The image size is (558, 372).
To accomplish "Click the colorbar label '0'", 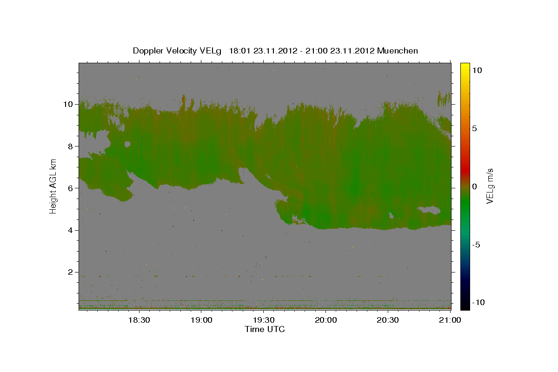I will coord(474,186).
